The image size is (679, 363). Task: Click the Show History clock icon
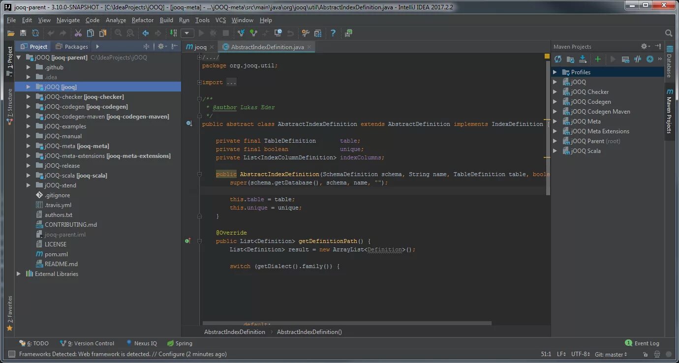pyautogui.click(x=278, y=33)
